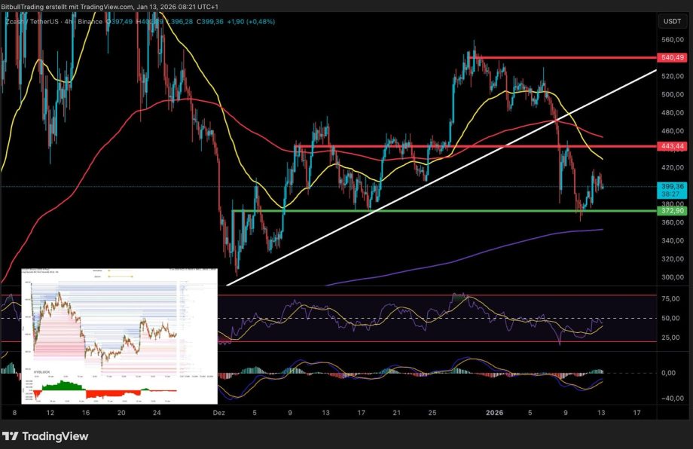693x449 pixels.
Task: Click the 560,00 price axis label
Action: (671, 40)
